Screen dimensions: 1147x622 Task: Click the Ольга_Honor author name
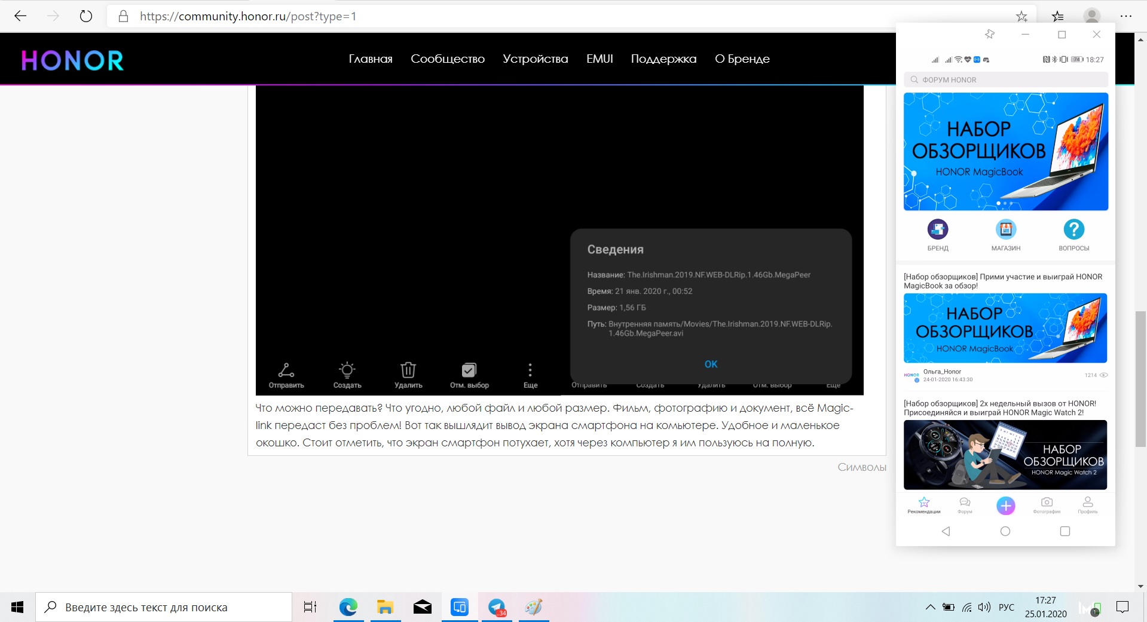tap(942, 372)
